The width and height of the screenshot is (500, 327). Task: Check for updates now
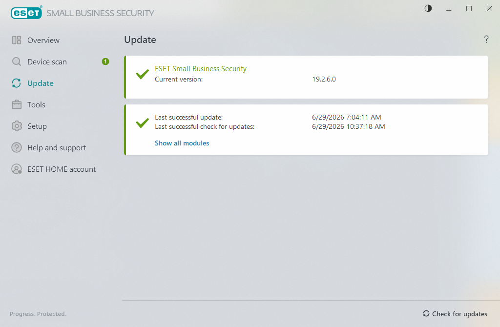[455, 314]
